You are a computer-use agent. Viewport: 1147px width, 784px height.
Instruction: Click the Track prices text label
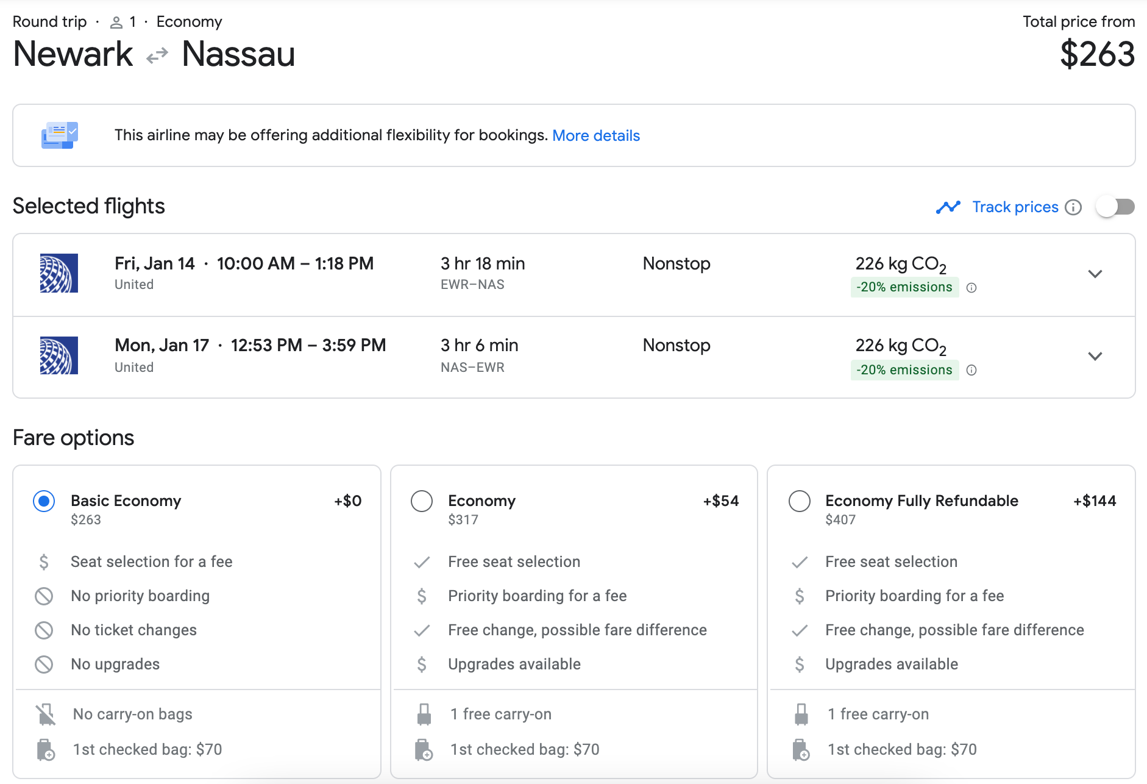[x=1015, y=207]
